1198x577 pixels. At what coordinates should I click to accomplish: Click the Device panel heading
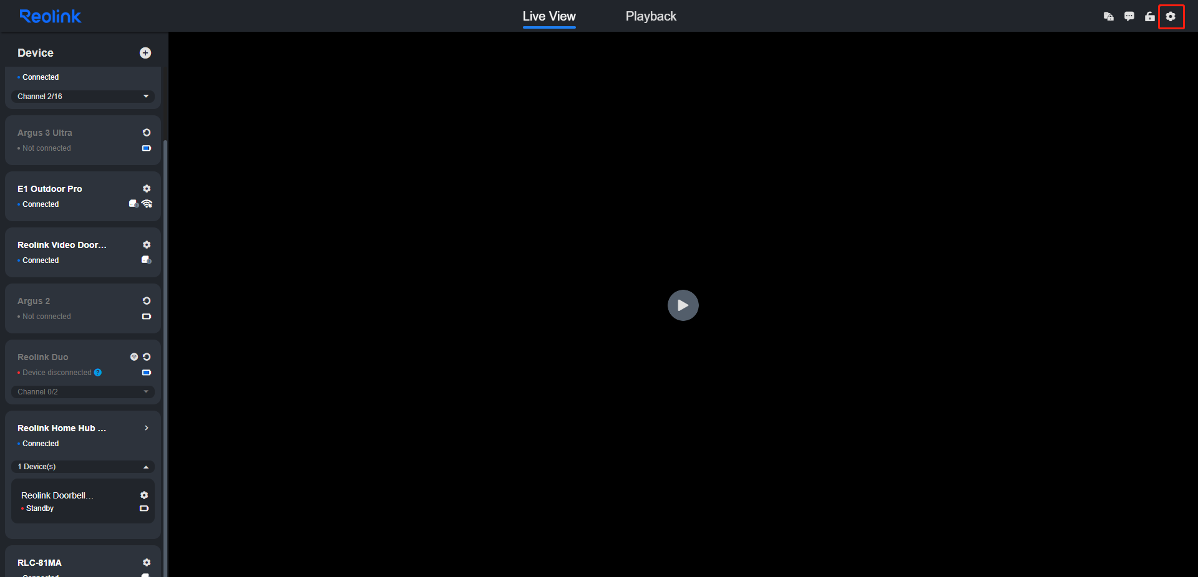[x=36, y=53]
